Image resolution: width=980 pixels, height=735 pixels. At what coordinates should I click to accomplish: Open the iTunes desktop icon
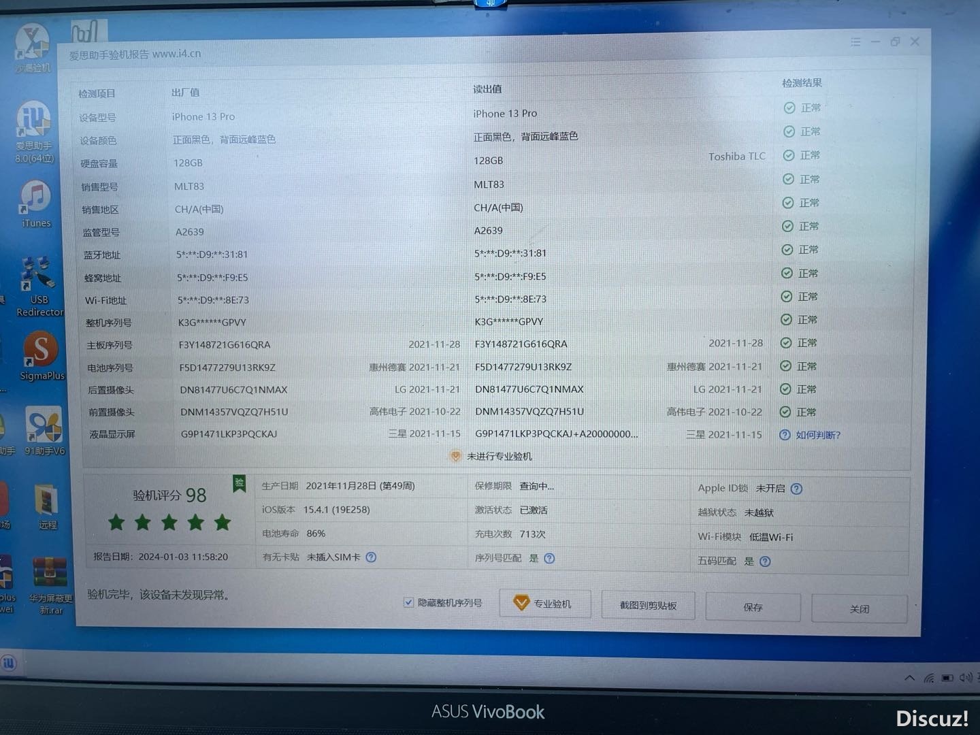[x=35, y=203]
